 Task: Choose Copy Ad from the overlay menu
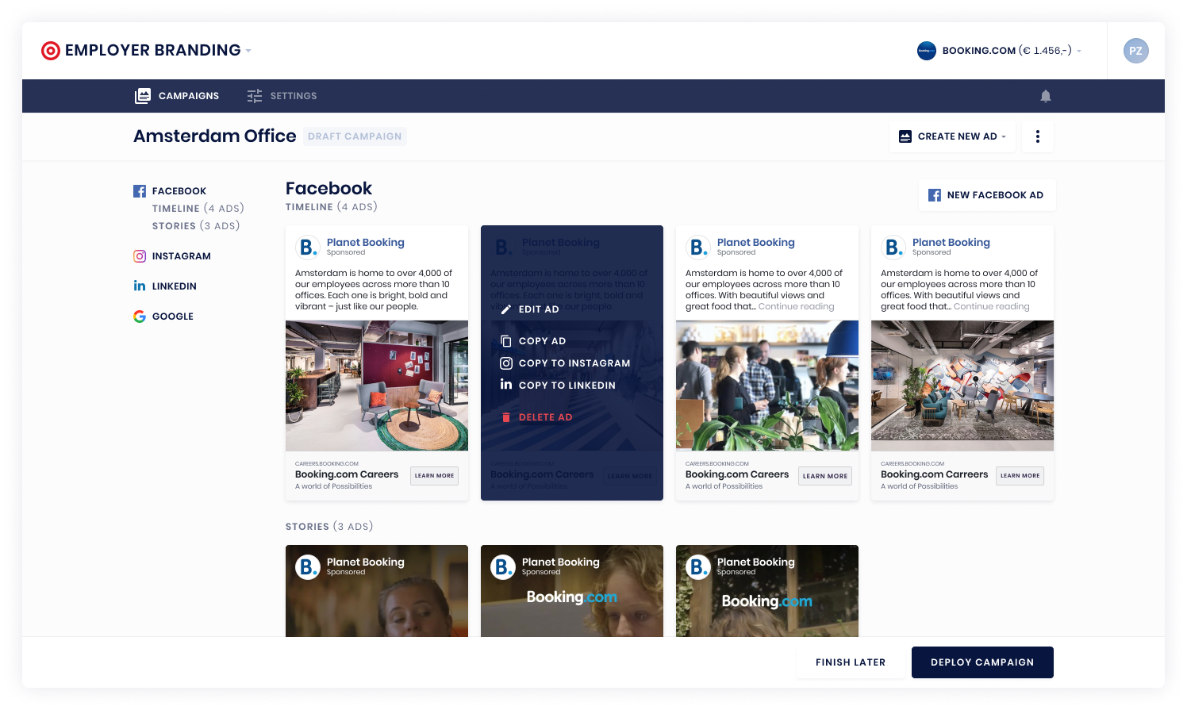[x=533, y=341]
